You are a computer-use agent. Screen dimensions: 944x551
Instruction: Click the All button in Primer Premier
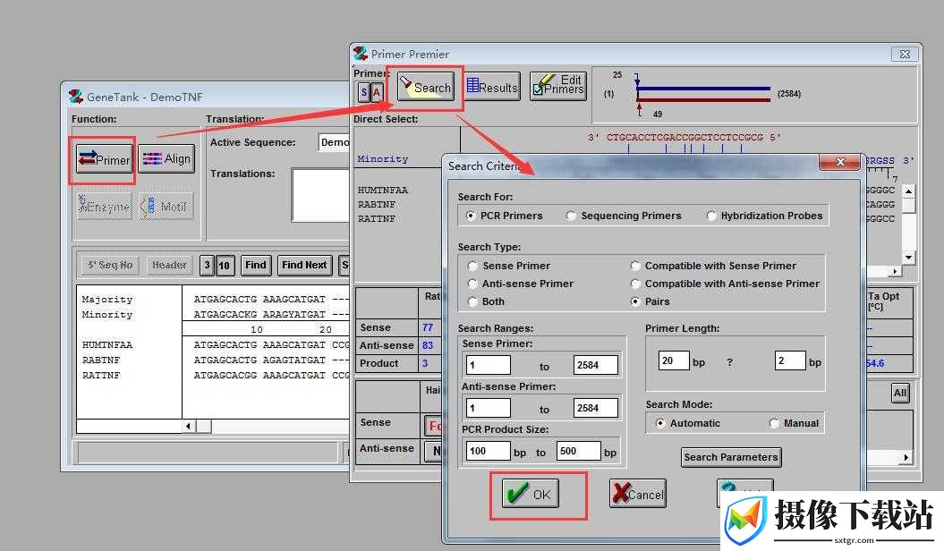[x=899, y=393]
